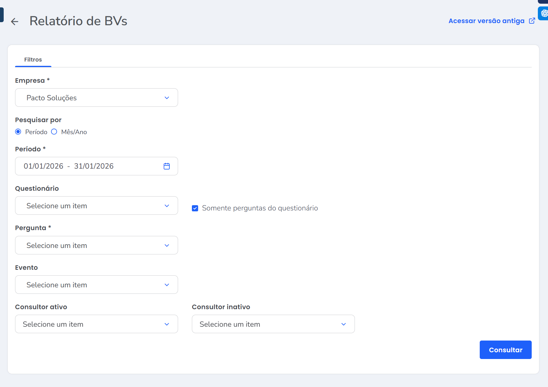The image size is (548, 387).
Task: Open the Acessar versão antiga link
Action: pyautogui.click(x=486, y=21)
